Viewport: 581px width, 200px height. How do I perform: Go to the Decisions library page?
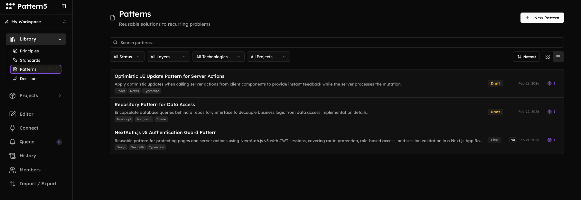[29, 78]
